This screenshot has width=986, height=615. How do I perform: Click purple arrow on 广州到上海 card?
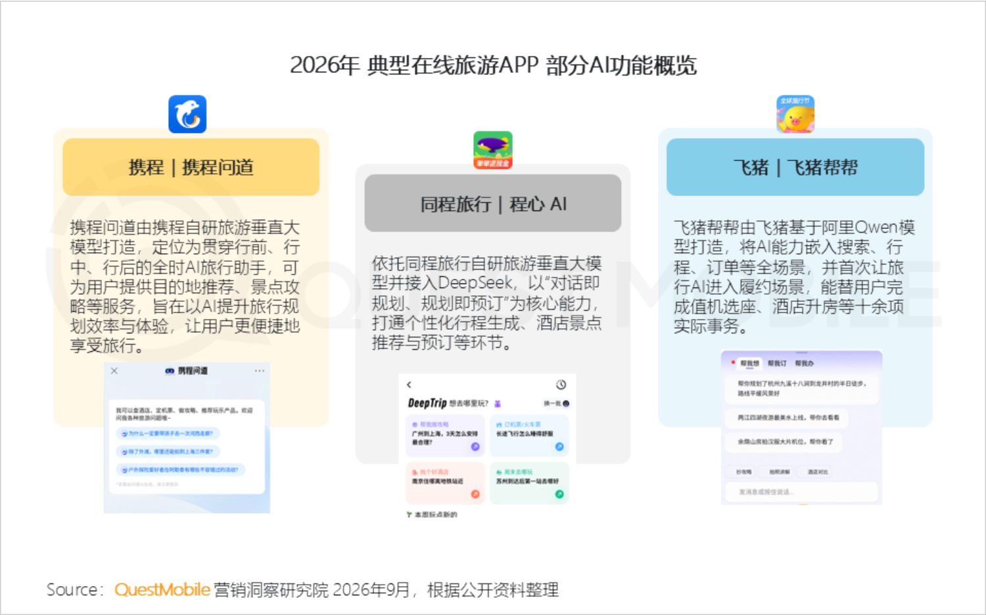pos(475,447)
